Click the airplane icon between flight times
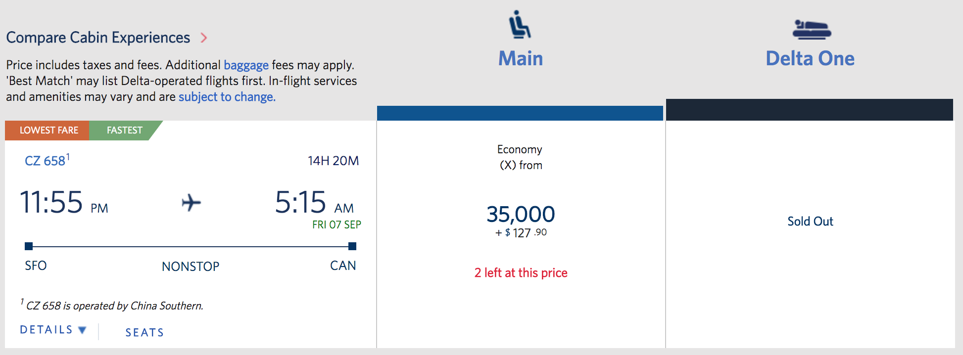 [x=191, y=202]
